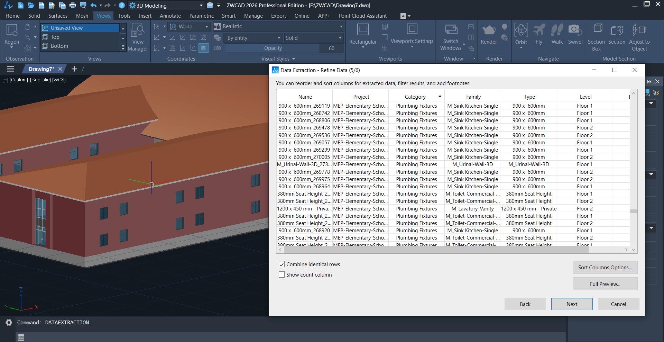Click the Opacity slider bar
Image resolution: width=664 pixels, height=342 pixels.
[273, 48]
